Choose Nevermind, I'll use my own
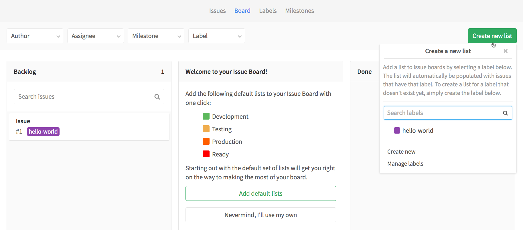 pos(261,215)
